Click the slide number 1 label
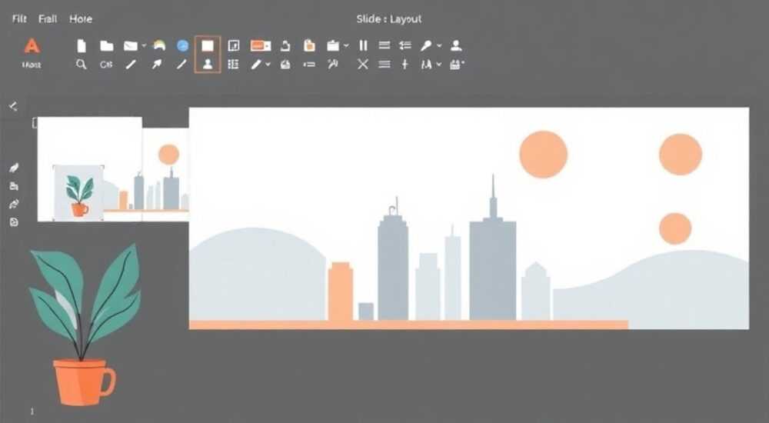 tap(32, 411)
